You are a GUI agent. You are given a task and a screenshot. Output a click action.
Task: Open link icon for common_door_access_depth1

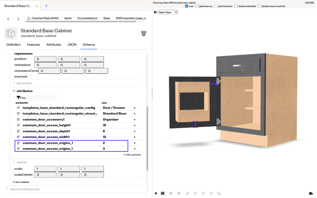[18, 131]
